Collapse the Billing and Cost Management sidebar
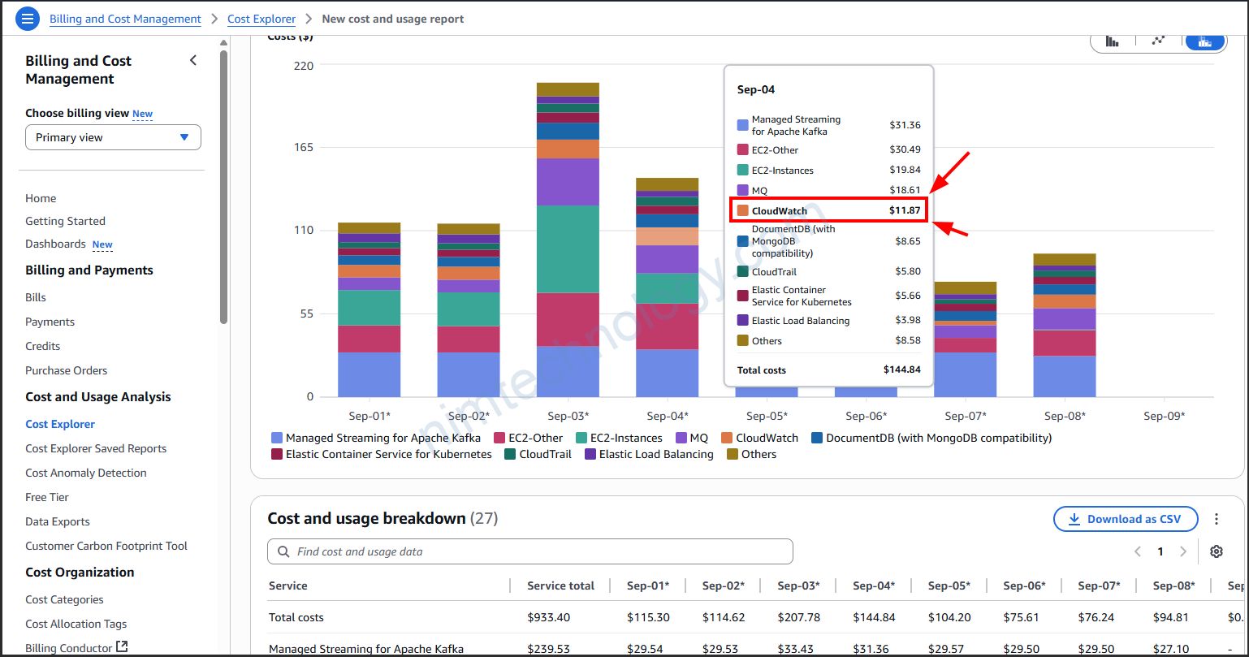Image resolution: width=1249 pixels, height=657 pixels. pos(193,60)
